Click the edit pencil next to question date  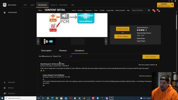click(x=68, y=66)
